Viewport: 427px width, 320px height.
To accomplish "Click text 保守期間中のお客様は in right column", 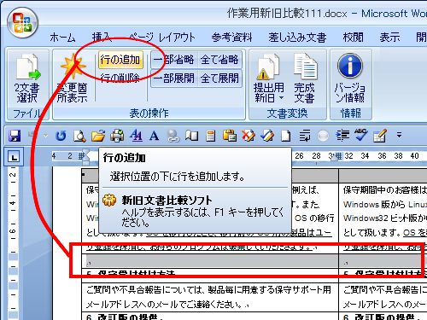I will [385, 190].
